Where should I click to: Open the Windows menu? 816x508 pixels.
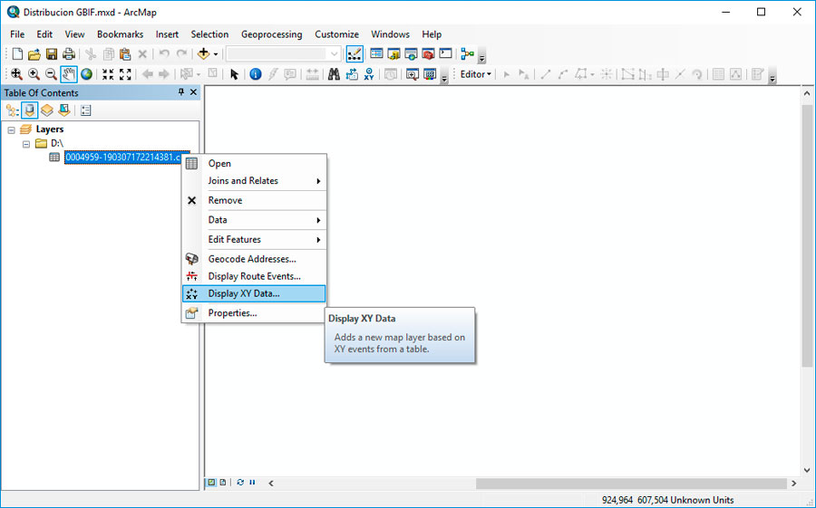390,34
